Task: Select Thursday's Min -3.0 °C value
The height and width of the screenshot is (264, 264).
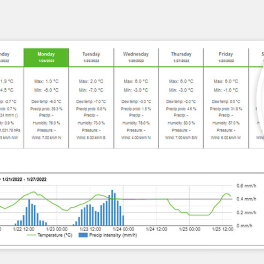Action: [181, 90]
